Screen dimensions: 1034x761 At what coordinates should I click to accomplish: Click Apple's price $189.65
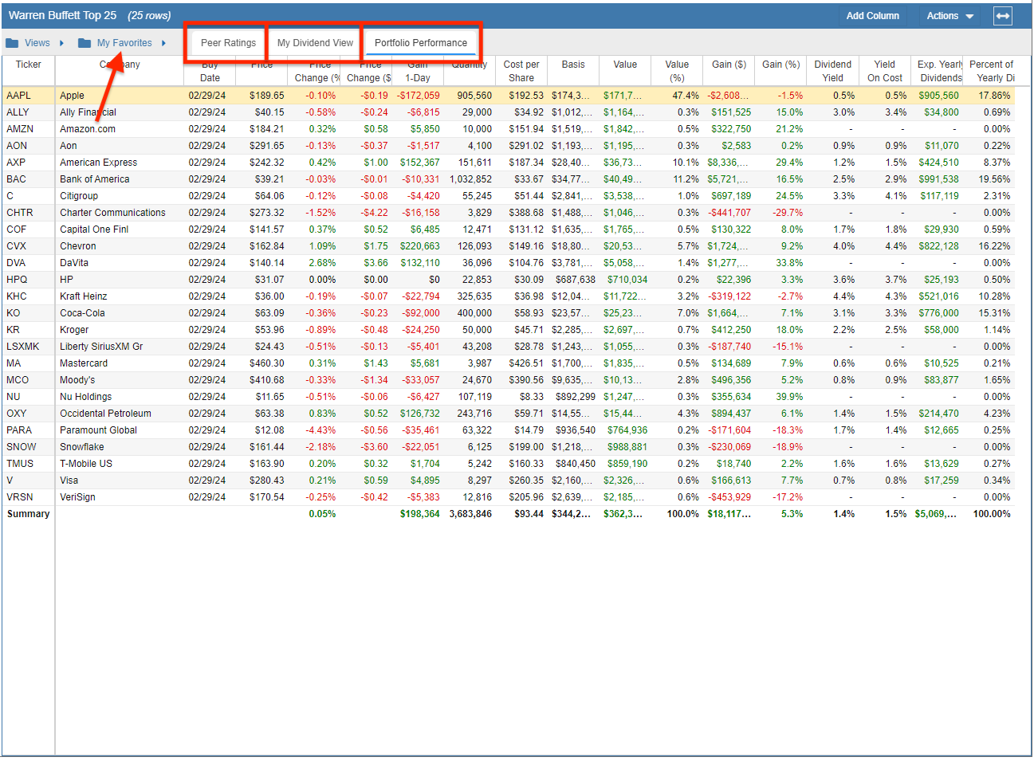click(266, 96)
